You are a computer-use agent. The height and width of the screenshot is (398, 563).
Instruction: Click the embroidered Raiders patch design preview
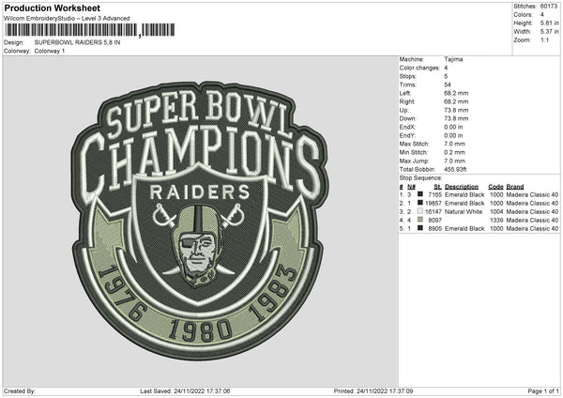coord(200,220)
